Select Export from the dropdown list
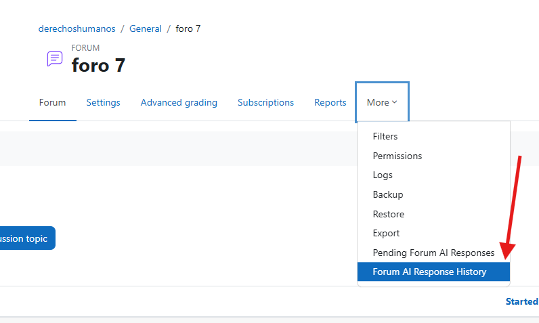 (x=386, y=234)
